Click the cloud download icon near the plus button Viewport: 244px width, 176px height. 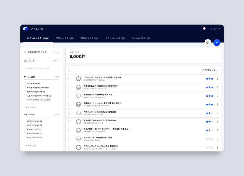pos(208,43)
